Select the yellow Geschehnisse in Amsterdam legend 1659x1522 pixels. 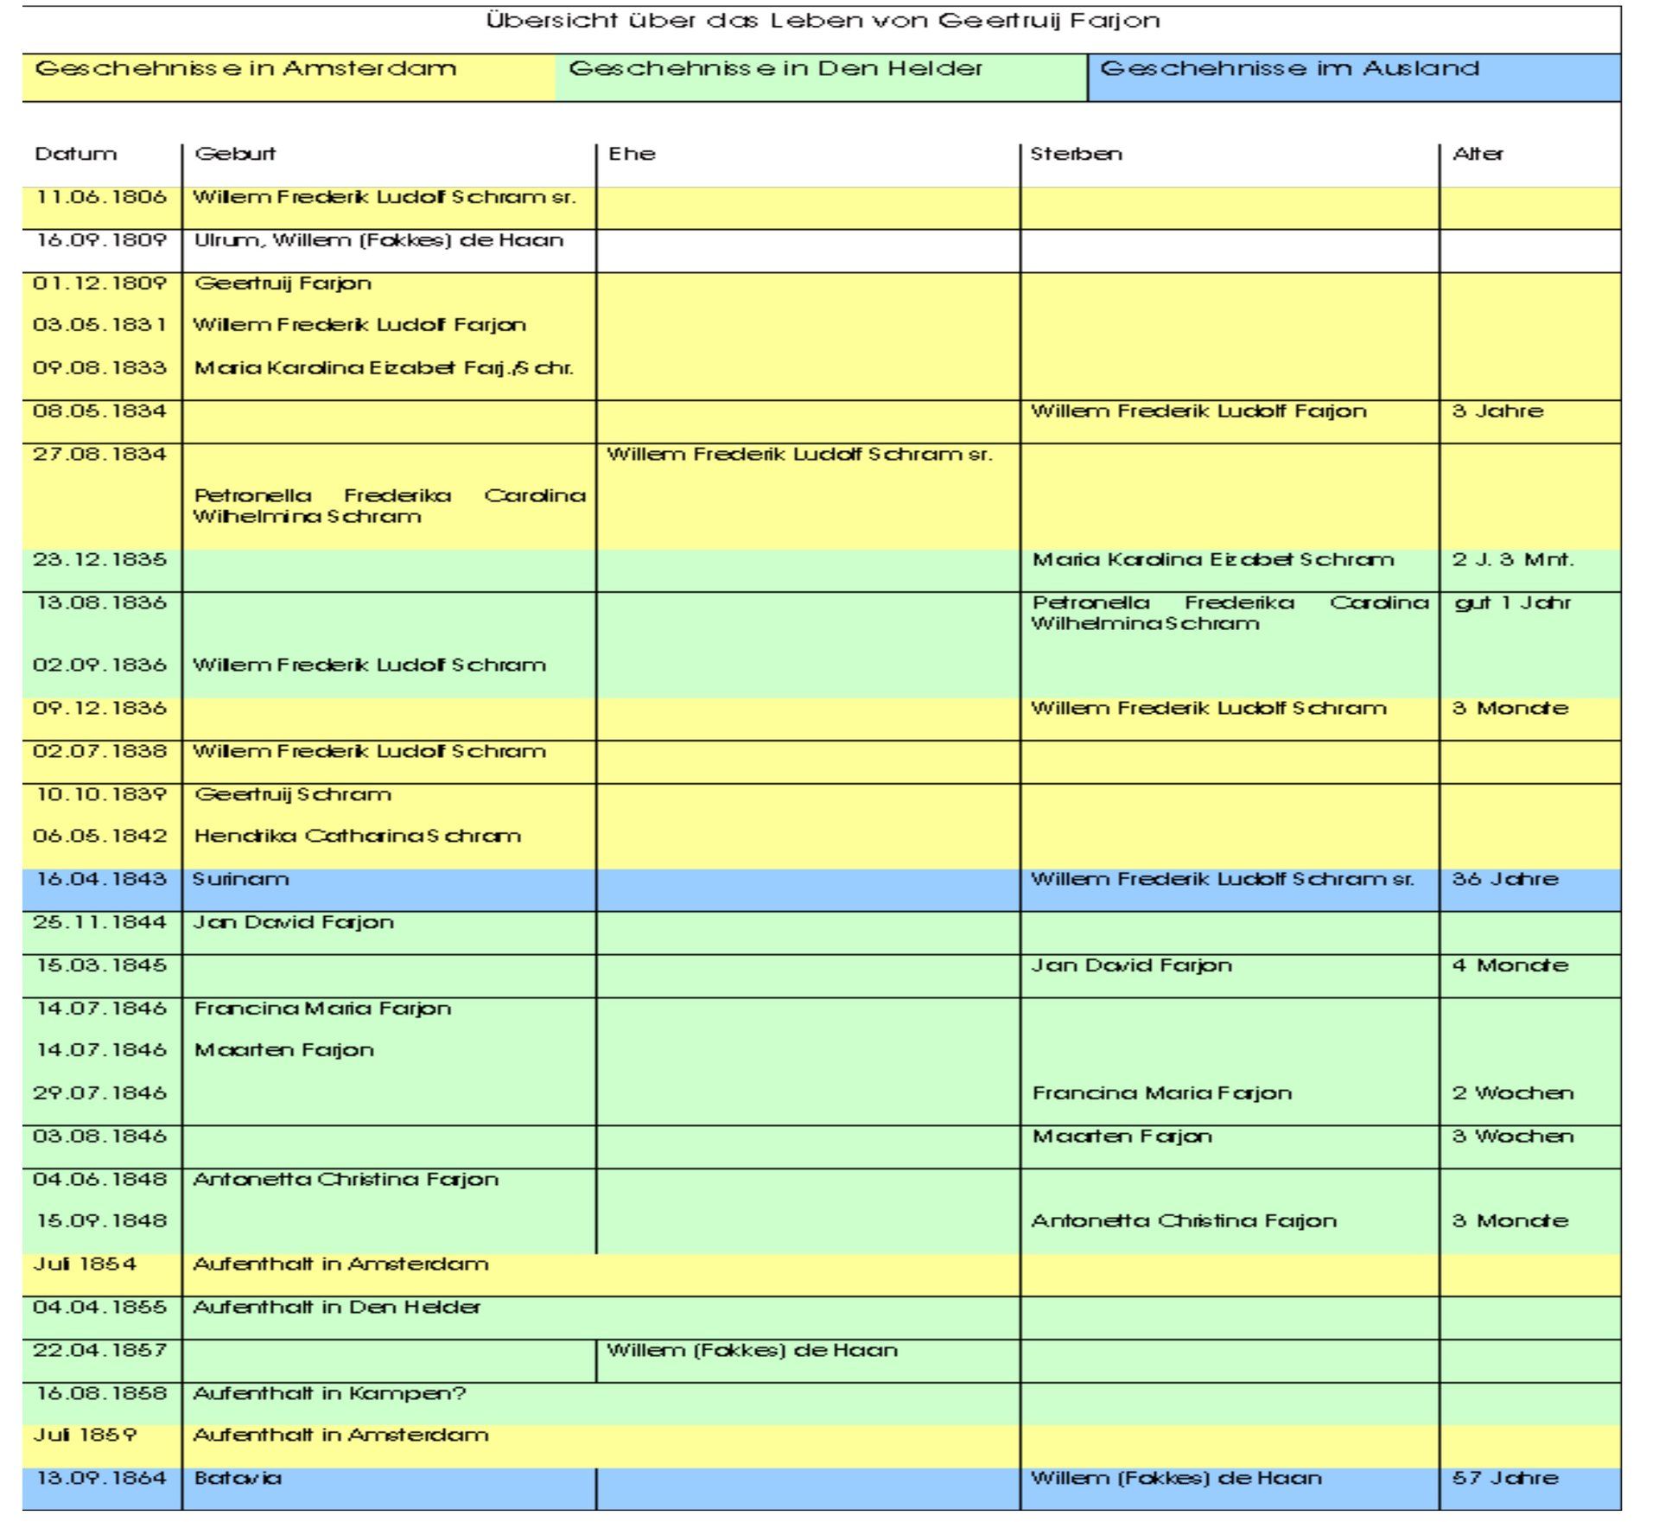245,69
